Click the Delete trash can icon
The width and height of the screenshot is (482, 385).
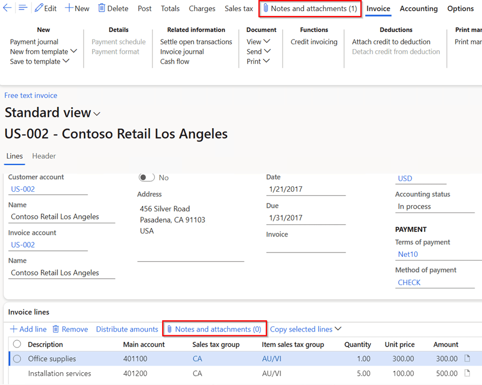tap(101, 8)
